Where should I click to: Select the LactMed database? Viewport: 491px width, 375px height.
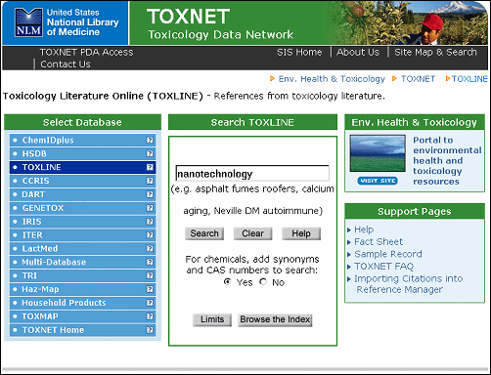(x=82, y=249)
